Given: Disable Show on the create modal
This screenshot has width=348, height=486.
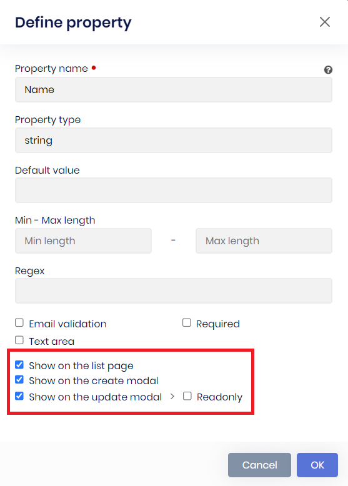Looking at the screenshot, I should click(19, 379).
